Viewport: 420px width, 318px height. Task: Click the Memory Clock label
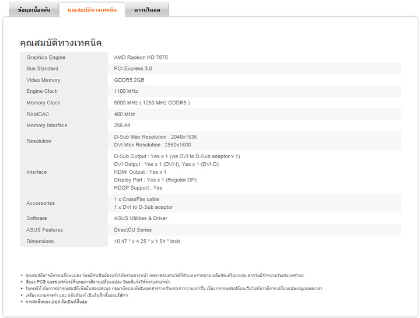point(43,103)
